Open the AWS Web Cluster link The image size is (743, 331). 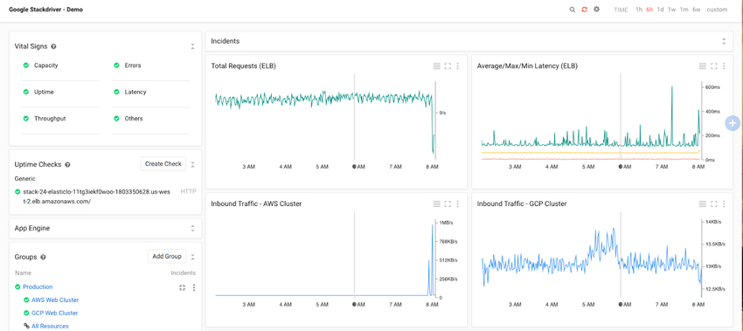[55, 300]
